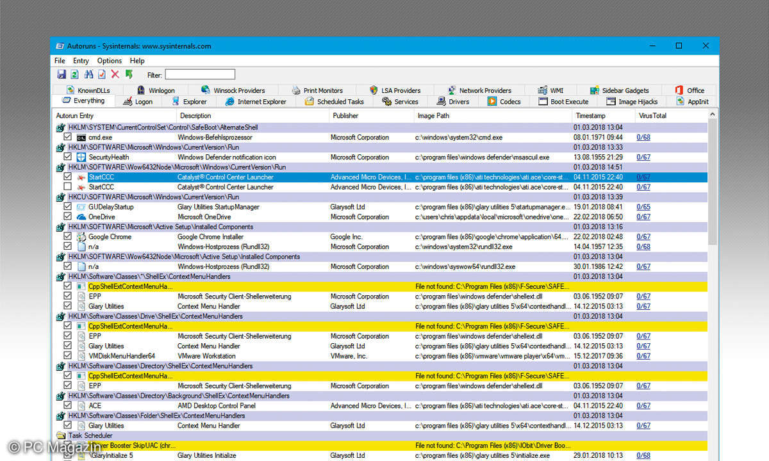769x461 pixels.
Task: Sort by the Publisher column header
Action: click(x=372, y=116)
